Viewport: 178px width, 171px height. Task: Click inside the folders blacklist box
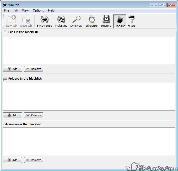point(89,97)
